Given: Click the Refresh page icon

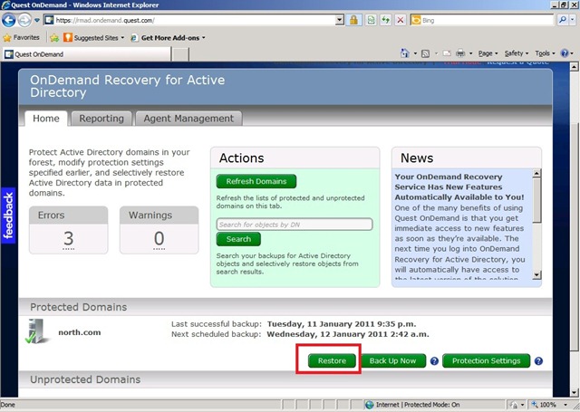Looking at the screenshot, I should point(385,20).
